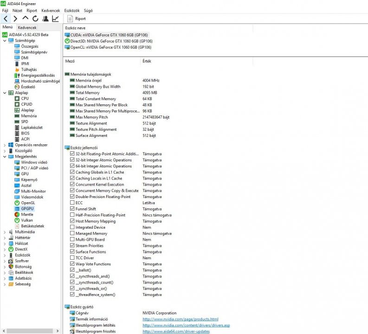Image resolution: width=368 pixels, height=334 pixels.
Task: Open the nvidia.com products.html link
Action: coord(180,319)
